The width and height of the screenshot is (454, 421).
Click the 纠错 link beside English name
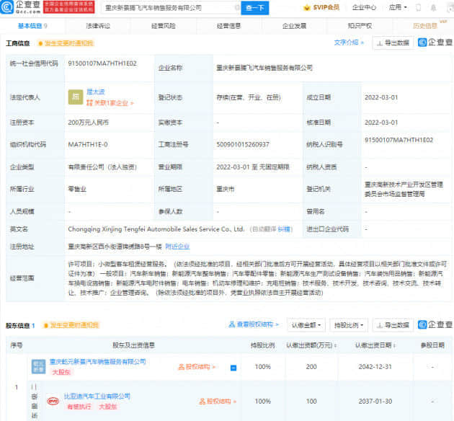(x=284, y=229)
